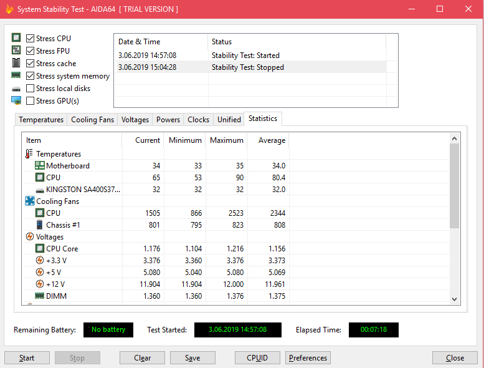Click the DIMM average value 1.375
The height and width of the screenshot is (368, 484).
tap(277, 296)
